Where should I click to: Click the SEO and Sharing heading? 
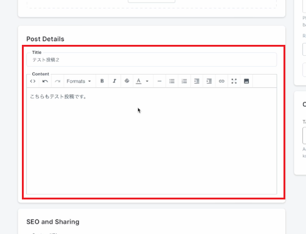(x=53, y=222)
